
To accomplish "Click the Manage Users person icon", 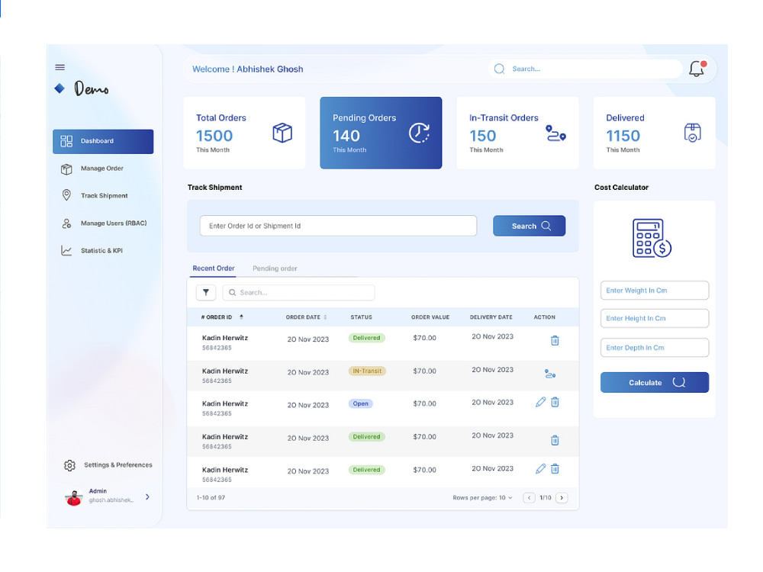I will pos(66,223).
